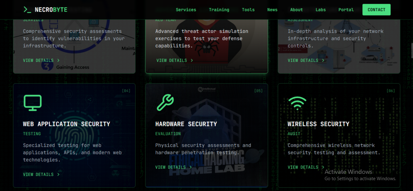View details of network infrastructure analysis card
This screenshot has height=191, width=413.
[x=306, y=60]
